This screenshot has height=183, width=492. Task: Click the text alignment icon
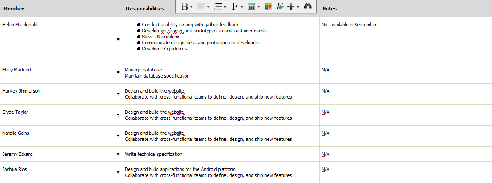(x=201, y=6)
